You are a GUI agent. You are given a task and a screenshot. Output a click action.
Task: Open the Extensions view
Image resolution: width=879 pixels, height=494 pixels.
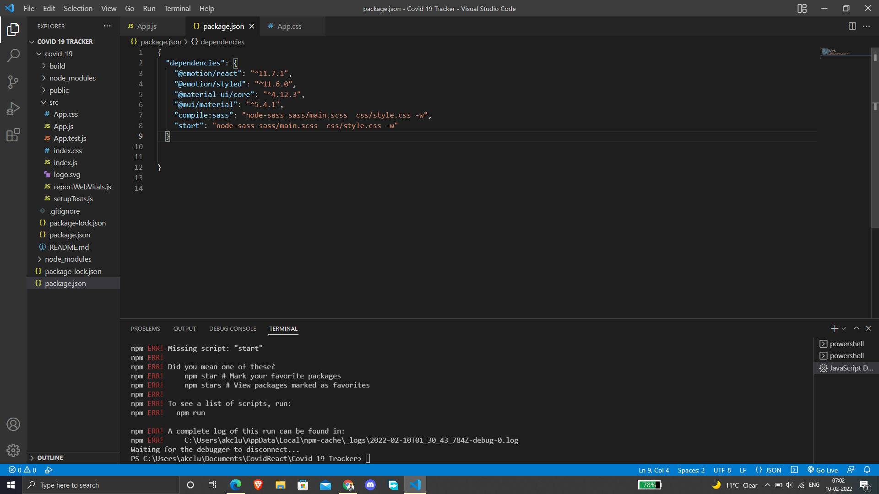13,135
